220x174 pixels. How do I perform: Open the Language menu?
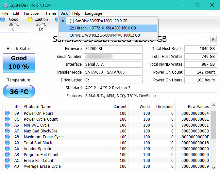click(x=93, y=13)
